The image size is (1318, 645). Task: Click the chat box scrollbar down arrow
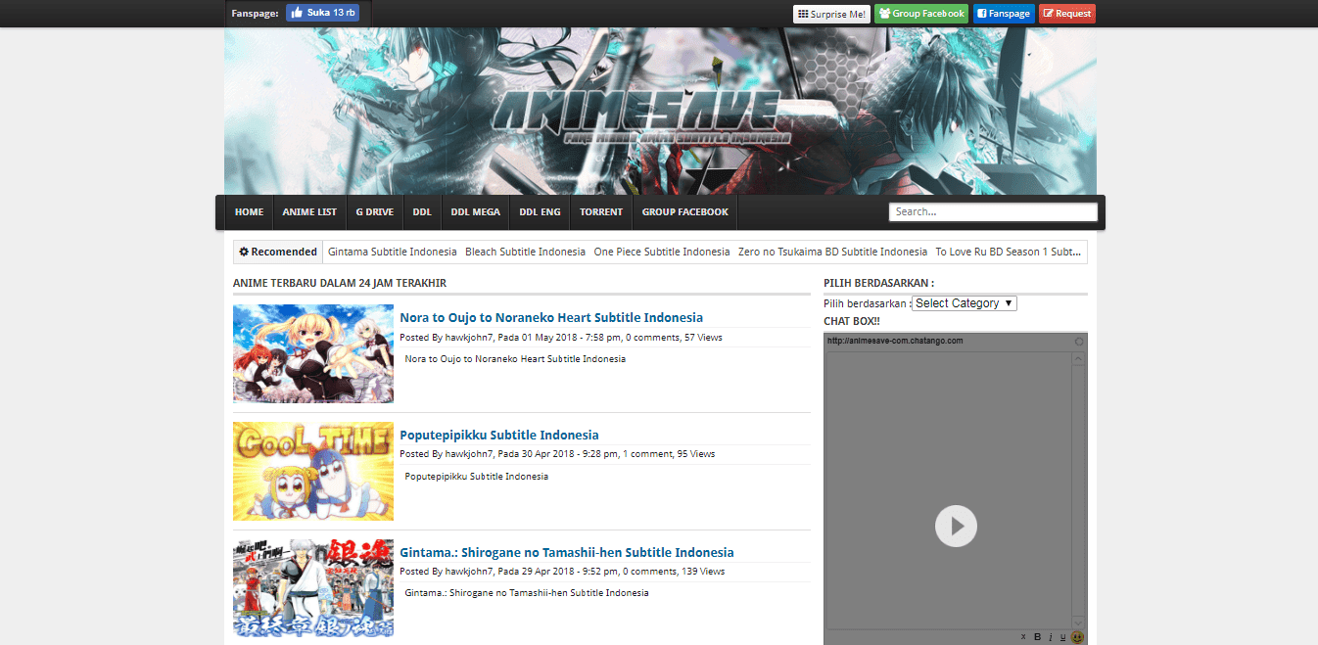coord(1077,623)
